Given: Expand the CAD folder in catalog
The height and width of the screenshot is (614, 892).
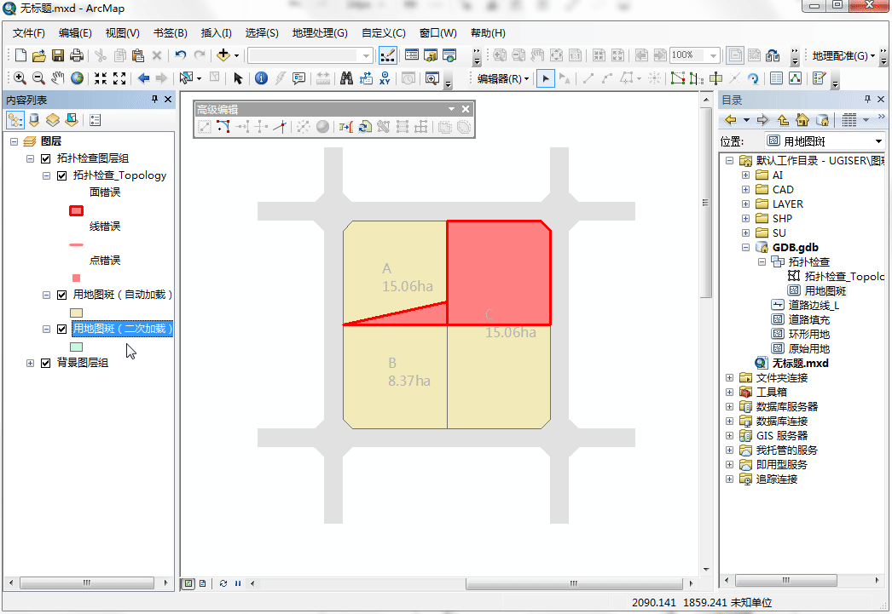Looking at the screenshot, I should pyautogui.click(x=745, y=190).
